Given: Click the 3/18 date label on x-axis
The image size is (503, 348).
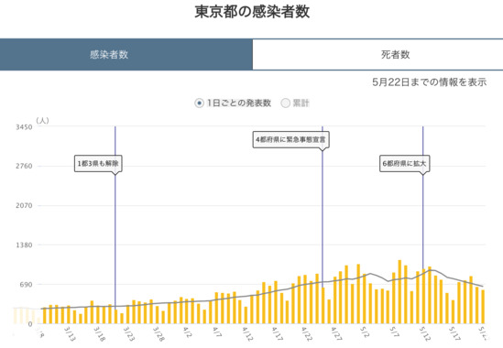Looking at the screenshot, I should click(100, 334).
